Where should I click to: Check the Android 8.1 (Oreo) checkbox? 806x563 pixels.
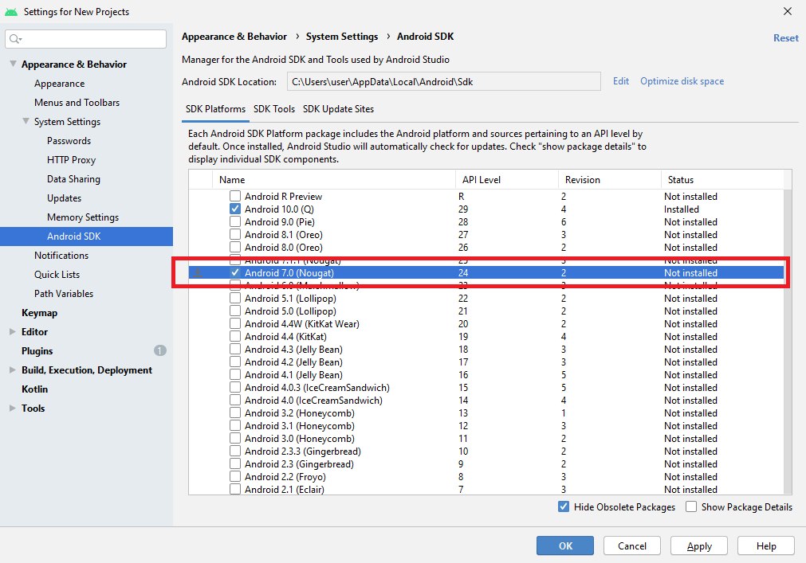235,235
